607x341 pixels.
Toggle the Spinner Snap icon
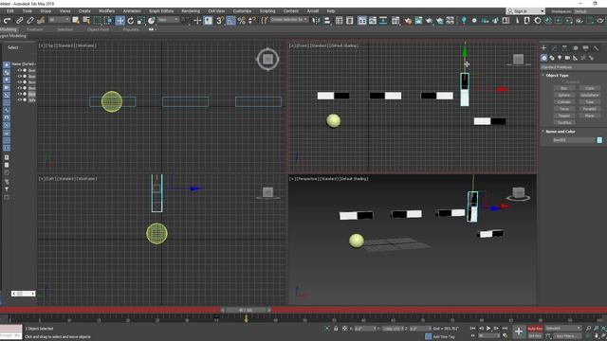pyautogui.click(x=252, y=21)
